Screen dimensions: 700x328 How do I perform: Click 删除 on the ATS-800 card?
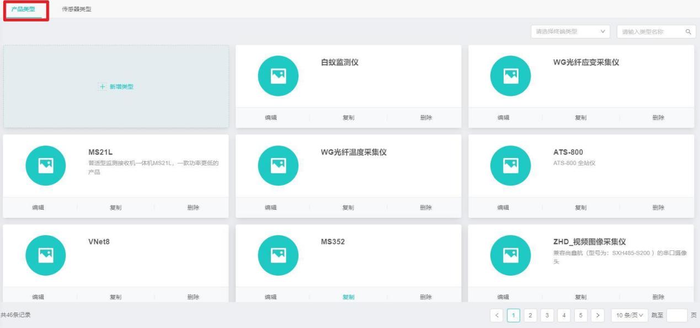(x=658, y=207)
